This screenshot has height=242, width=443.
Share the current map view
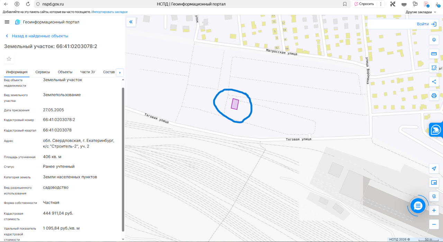click(x=434, y=82)
